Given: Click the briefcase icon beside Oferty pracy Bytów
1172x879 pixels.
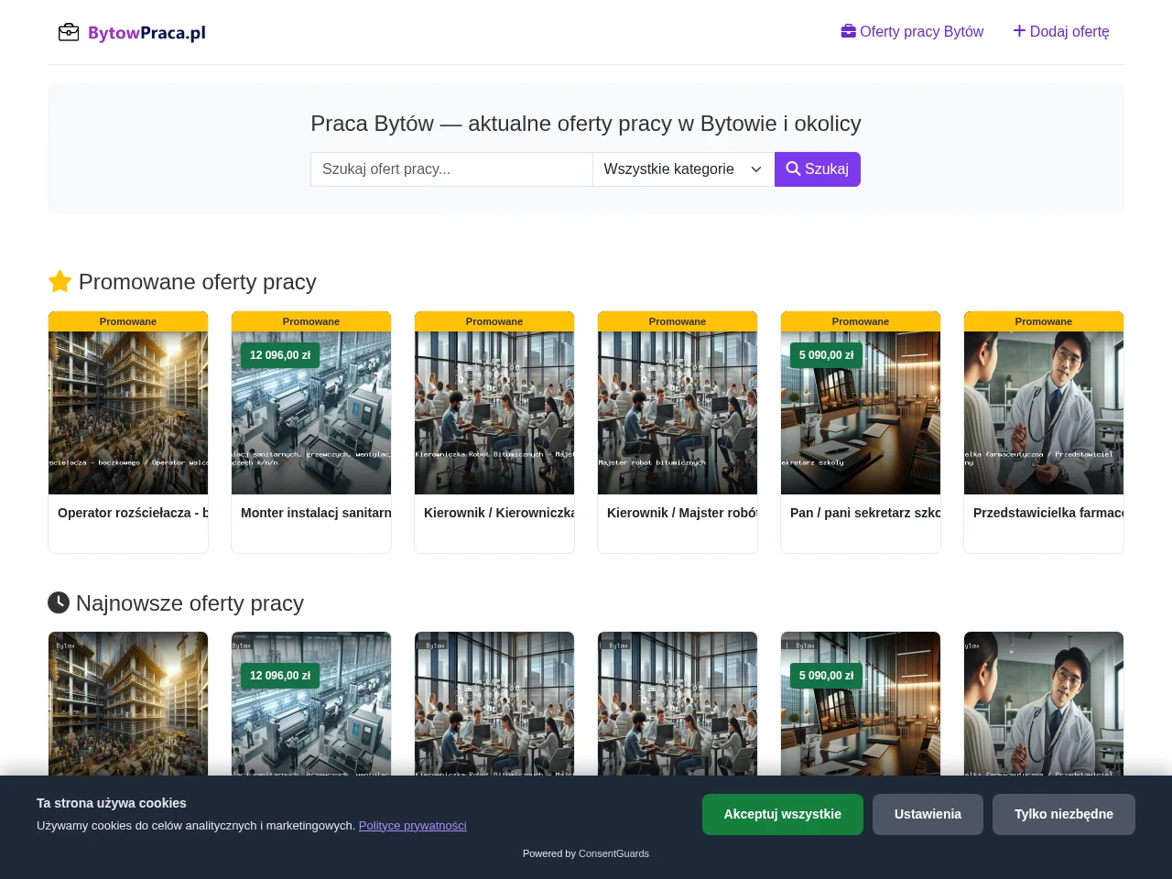Looking at the screenshot, I should pos(848,31).
